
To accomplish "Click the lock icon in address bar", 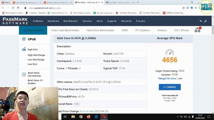I will point(25,8).
